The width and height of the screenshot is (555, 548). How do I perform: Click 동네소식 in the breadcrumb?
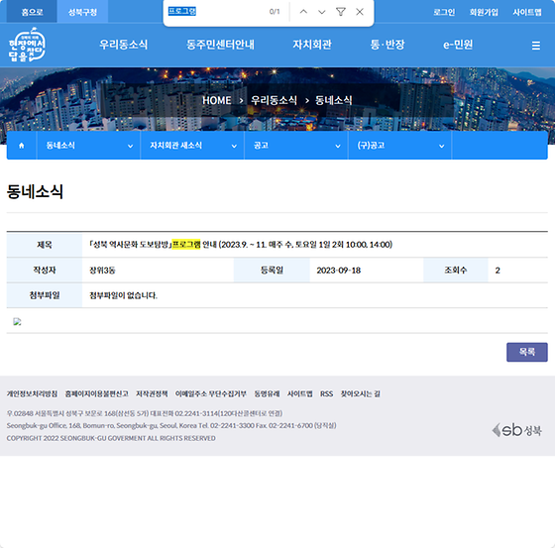(333, 100)
